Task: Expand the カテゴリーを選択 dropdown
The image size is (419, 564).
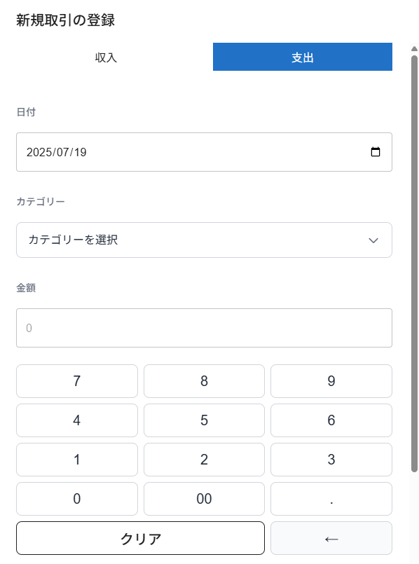Action: pos(204,240)
